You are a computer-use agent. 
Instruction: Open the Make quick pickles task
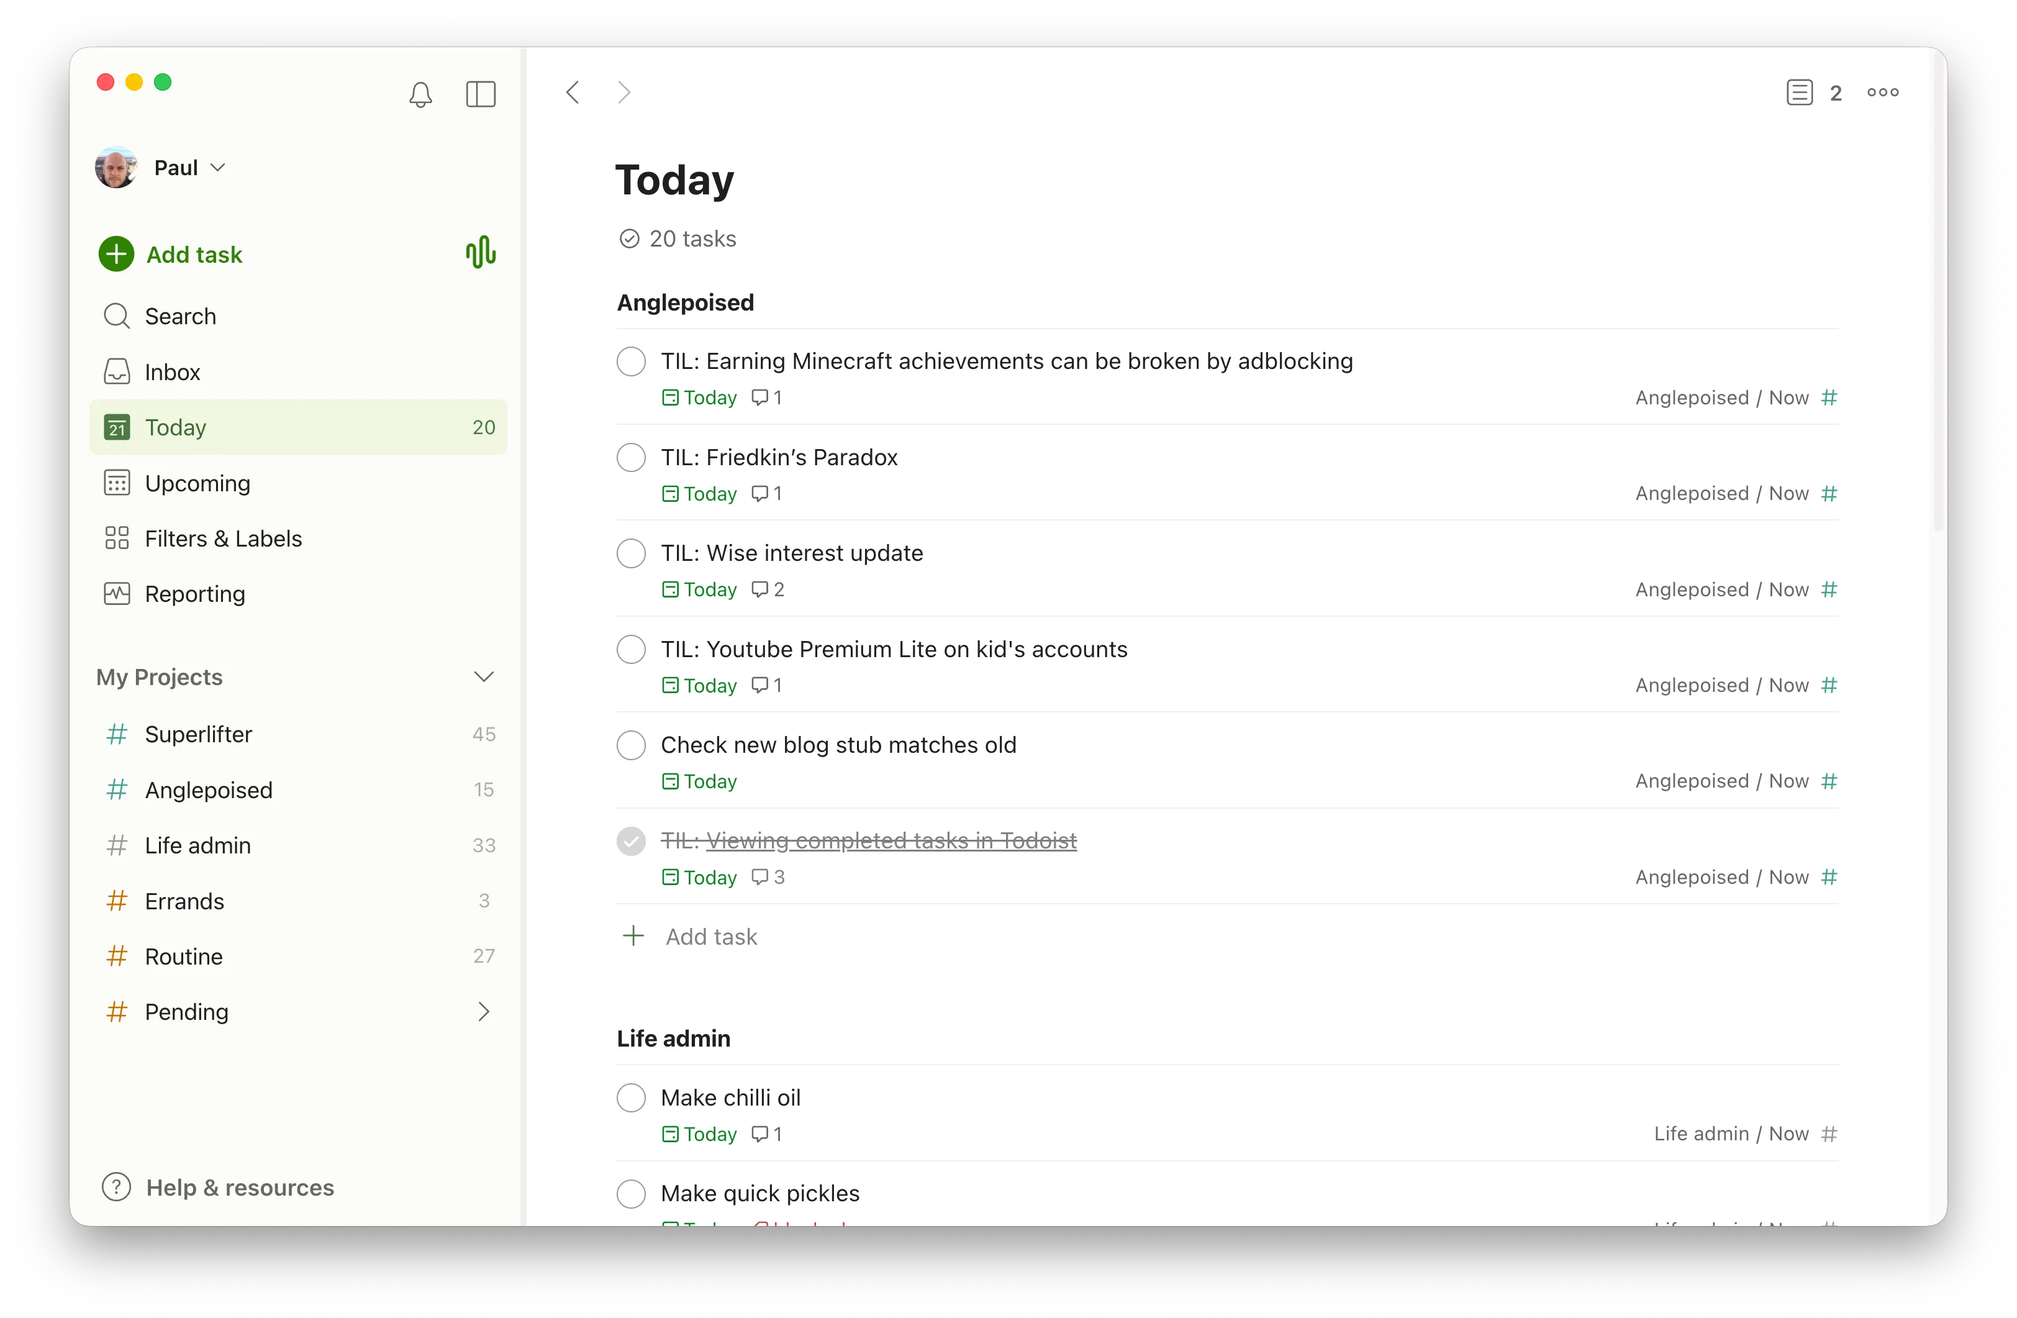759,1193
